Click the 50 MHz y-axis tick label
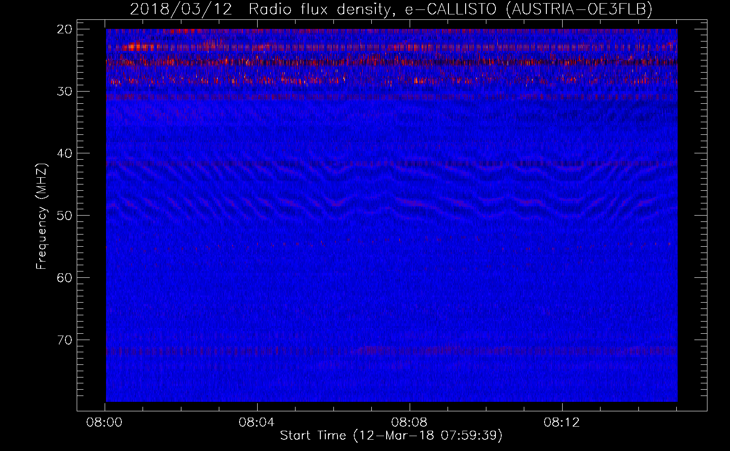Screen dimensions: 730x451 [65, 215]
